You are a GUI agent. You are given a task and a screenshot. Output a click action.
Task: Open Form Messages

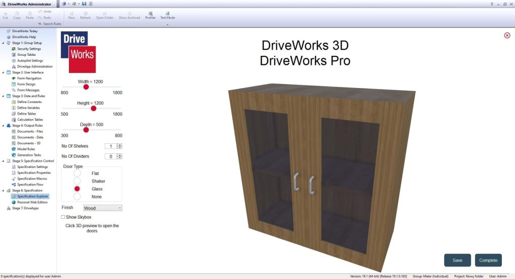point(25,90)
